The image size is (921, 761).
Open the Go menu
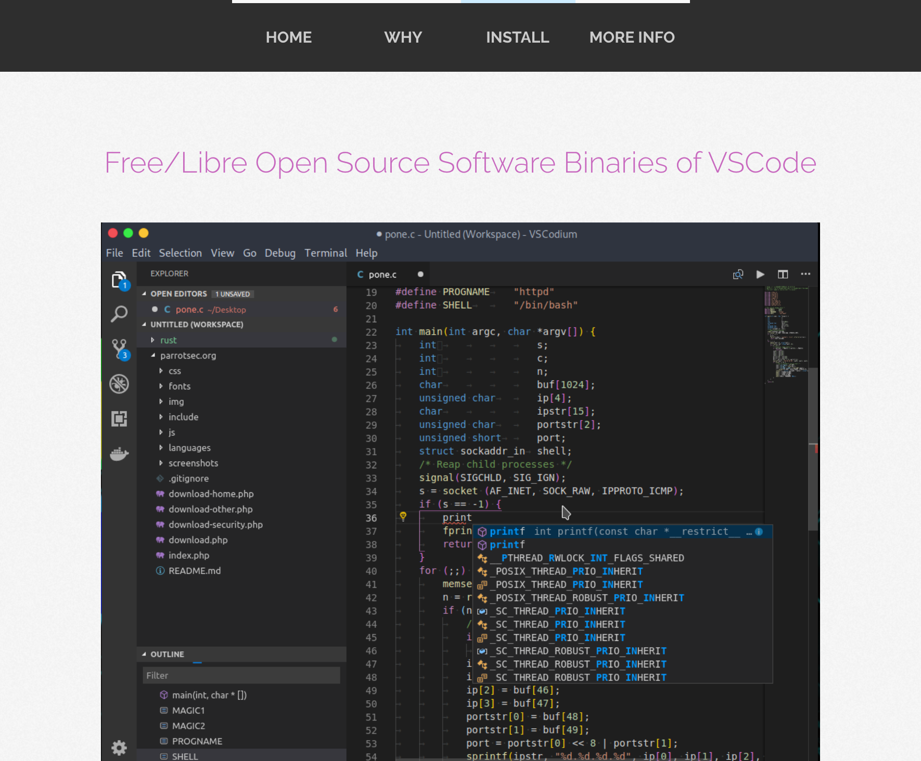pos(250,253)
